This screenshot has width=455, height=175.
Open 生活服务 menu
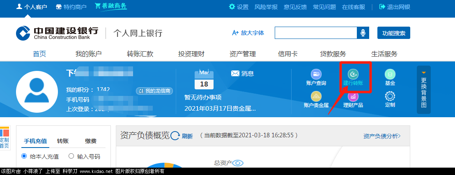(384, 54)
